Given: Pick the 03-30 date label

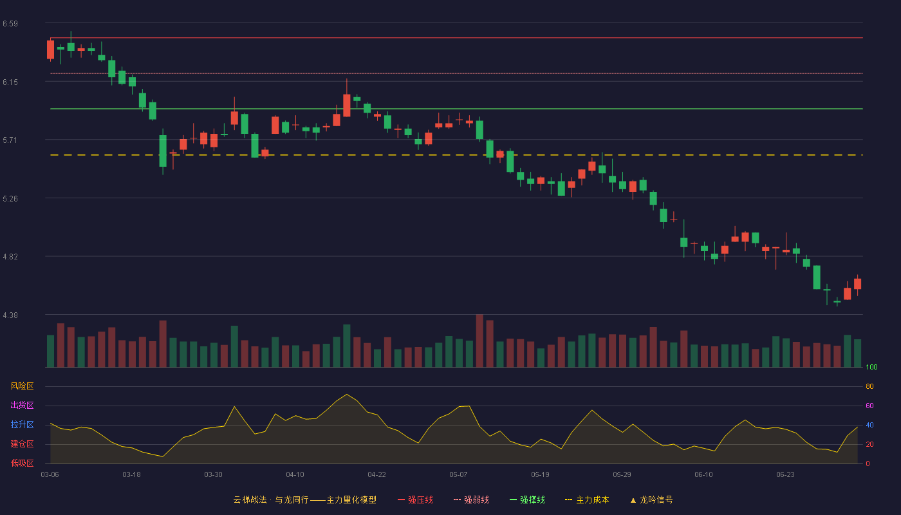Looking at the screenshot, I should (x=213, y=474).
